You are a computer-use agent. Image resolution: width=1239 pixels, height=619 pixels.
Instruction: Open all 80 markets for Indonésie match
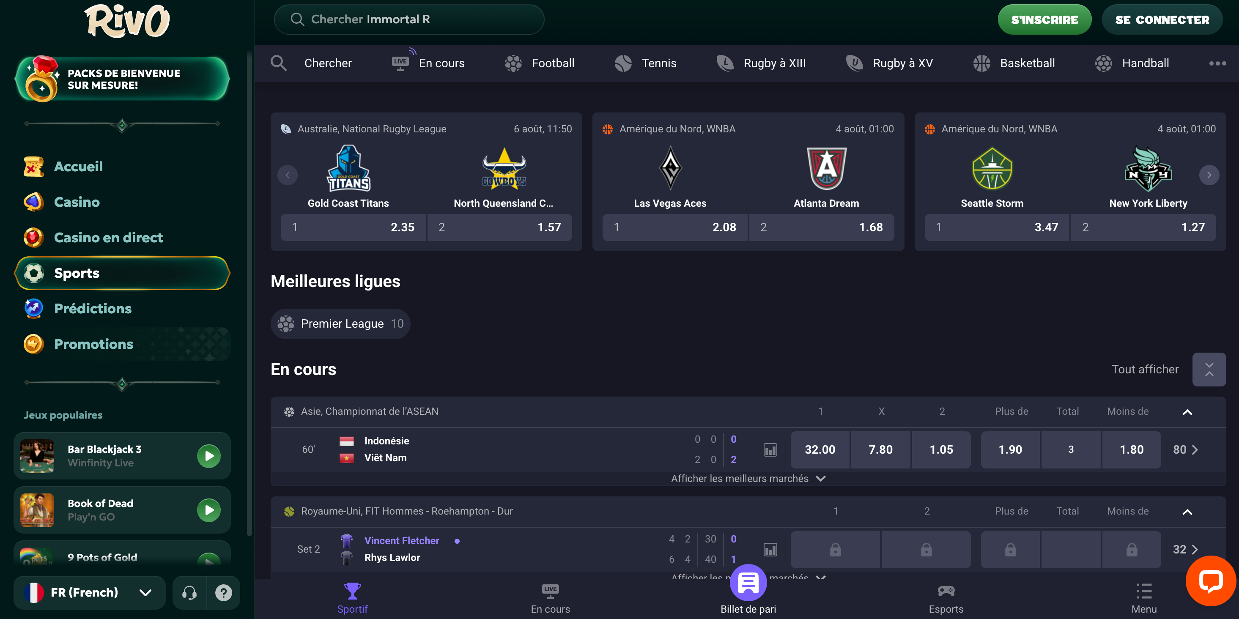1185,450
